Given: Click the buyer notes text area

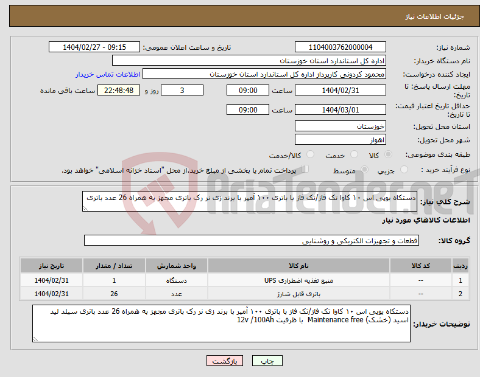Looking at the screenshot, I should point(221,323).
